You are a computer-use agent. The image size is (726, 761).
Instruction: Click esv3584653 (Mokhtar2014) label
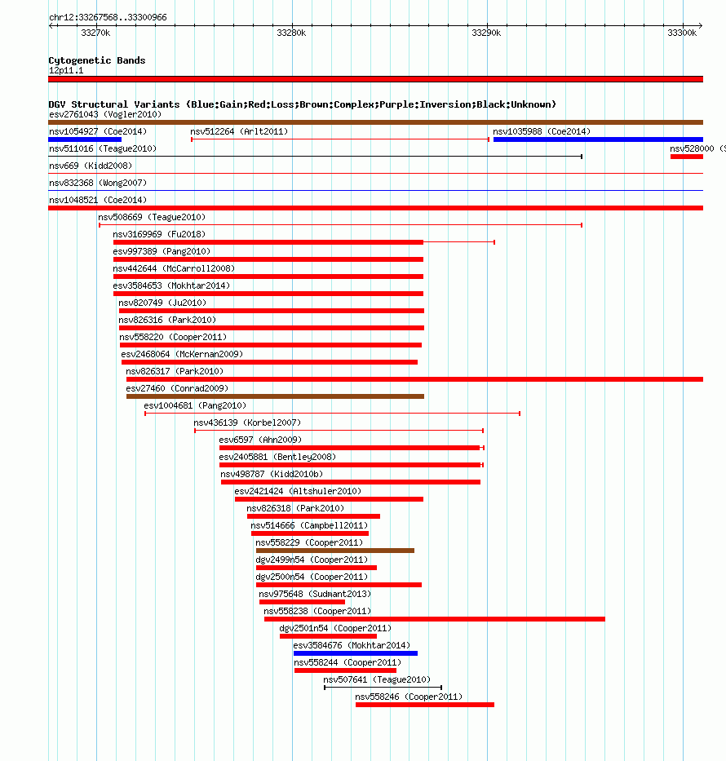click(x=171, y=285)
